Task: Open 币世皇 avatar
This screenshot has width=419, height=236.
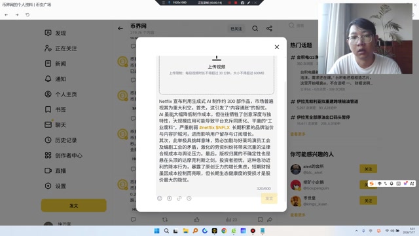Action: (x=295, y=201)
